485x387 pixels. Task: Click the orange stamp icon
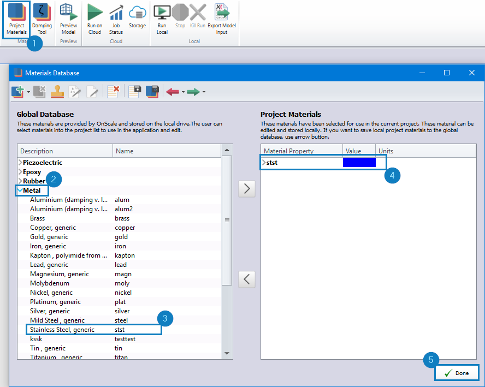coord(57,92)
